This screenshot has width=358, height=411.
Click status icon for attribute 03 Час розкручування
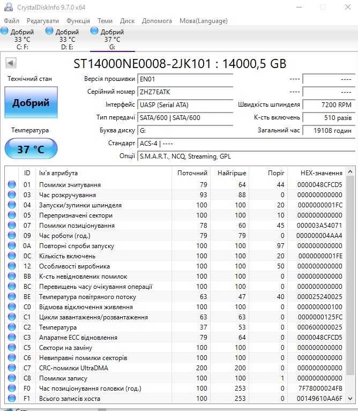(12, 195)
